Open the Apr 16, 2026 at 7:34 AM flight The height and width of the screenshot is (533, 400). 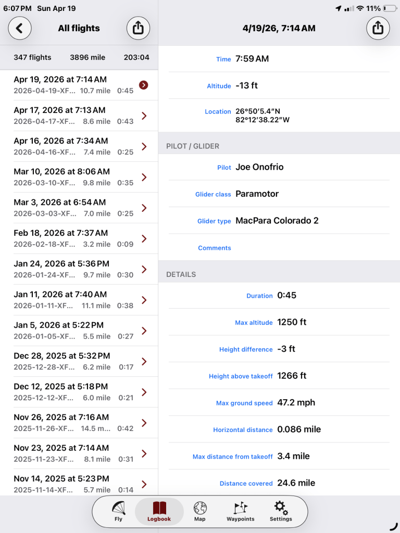[x=73, y=146]
